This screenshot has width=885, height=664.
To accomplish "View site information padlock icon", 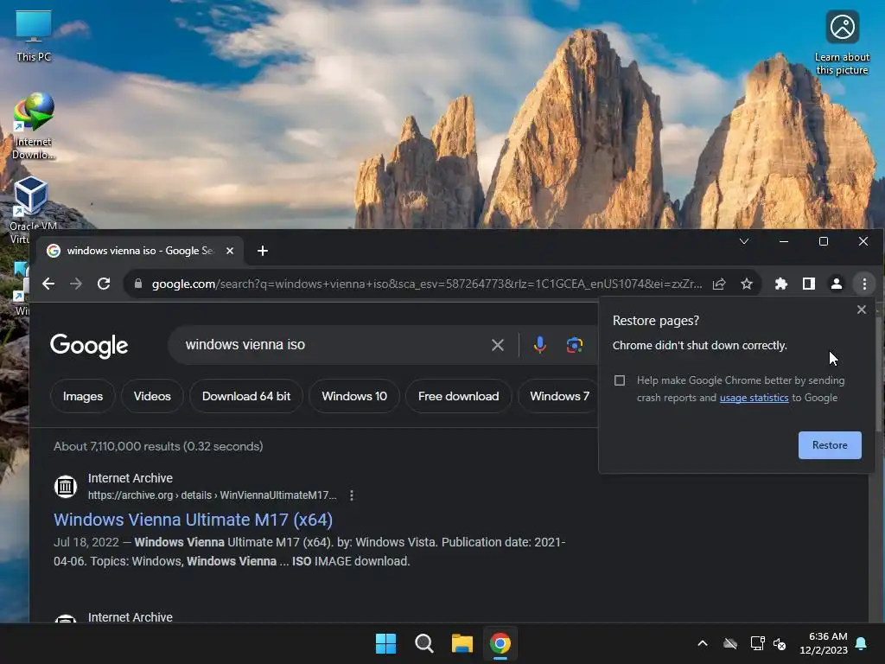I will [x=138, y=284].
